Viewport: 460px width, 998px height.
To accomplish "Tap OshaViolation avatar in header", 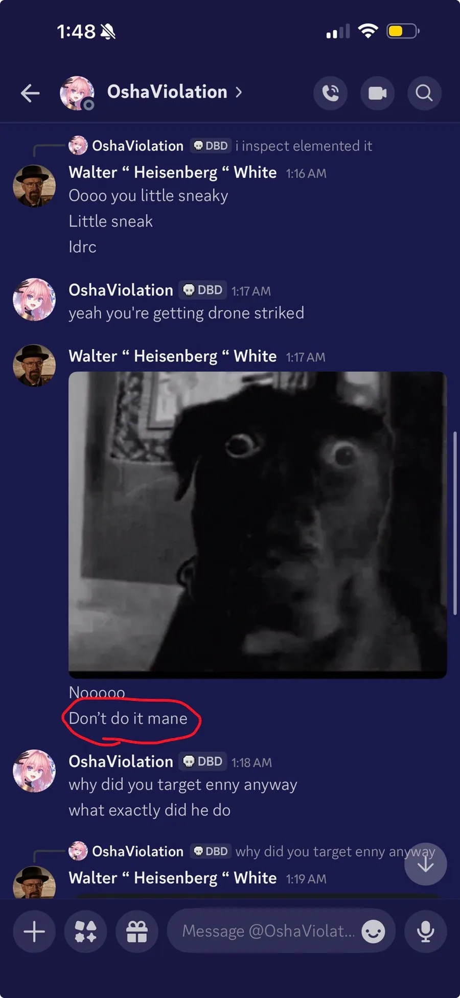I will (77, 93).
